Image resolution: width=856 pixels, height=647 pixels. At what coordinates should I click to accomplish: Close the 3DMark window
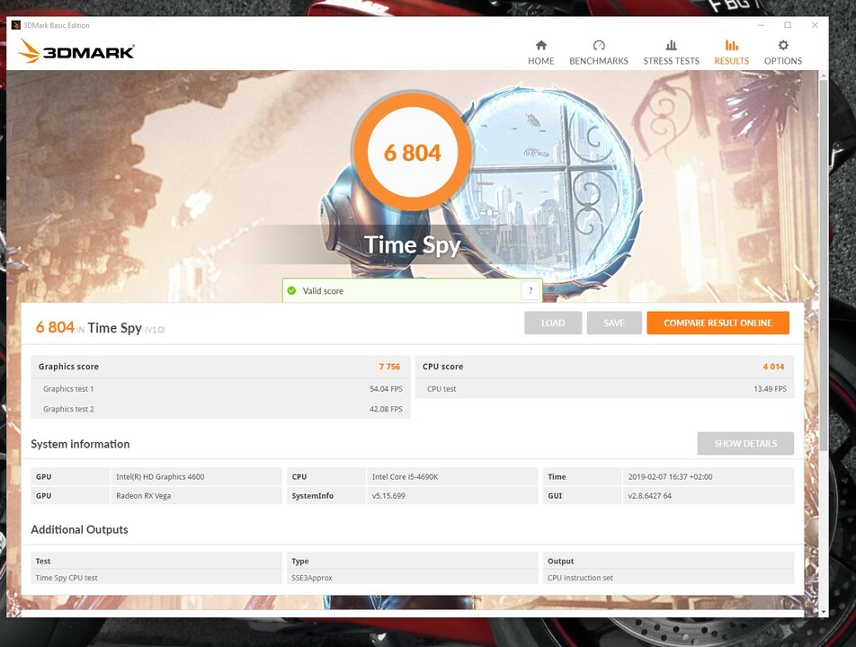pyautogui.click(x=815, y=25)
